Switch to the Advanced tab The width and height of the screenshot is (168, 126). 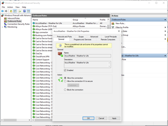94,37
